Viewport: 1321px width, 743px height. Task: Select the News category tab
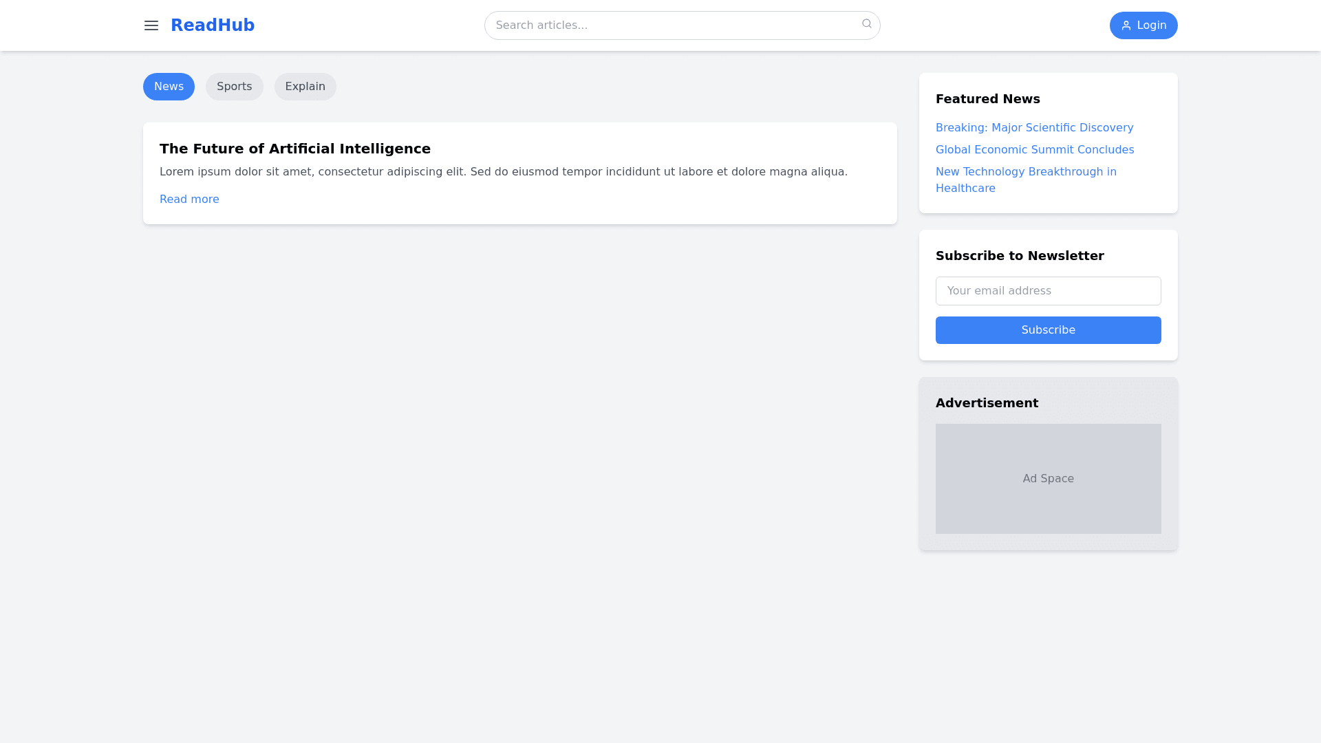pyautogui.click(x=169, y=87)
